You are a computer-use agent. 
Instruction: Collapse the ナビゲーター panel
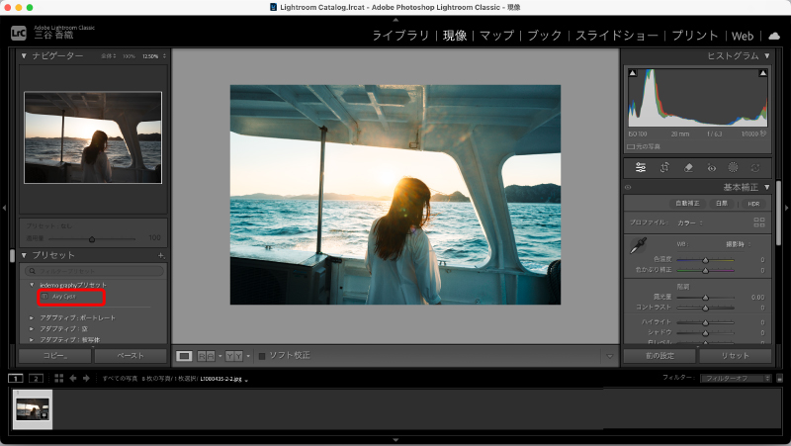pyautogui.click(x=25, y=55)
